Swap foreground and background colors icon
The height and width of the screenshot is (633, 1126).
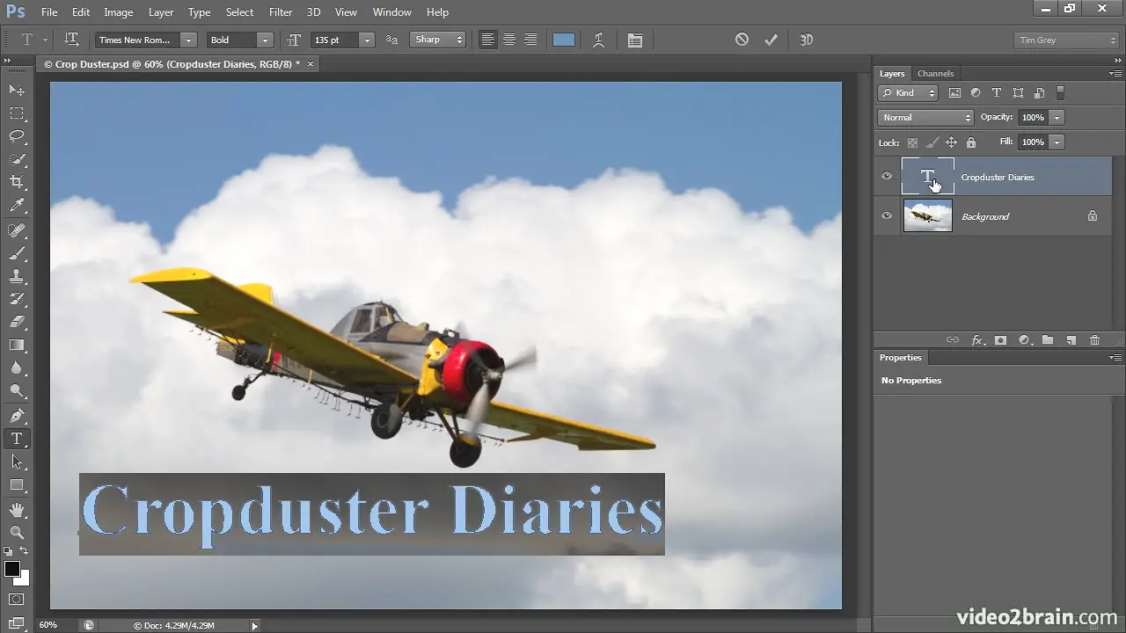click(x=24, y=551)
